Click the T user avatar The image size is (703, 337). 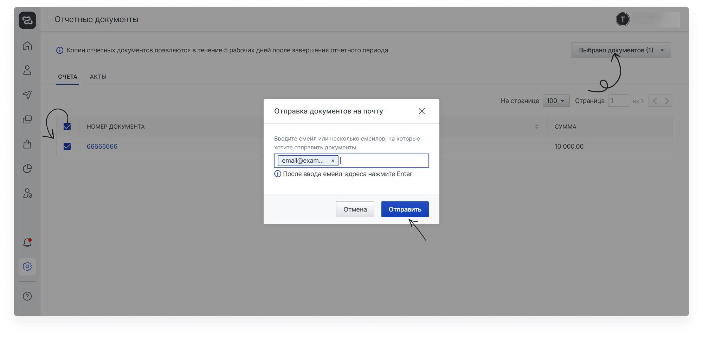pyautogui.click(x=623, y=19)
